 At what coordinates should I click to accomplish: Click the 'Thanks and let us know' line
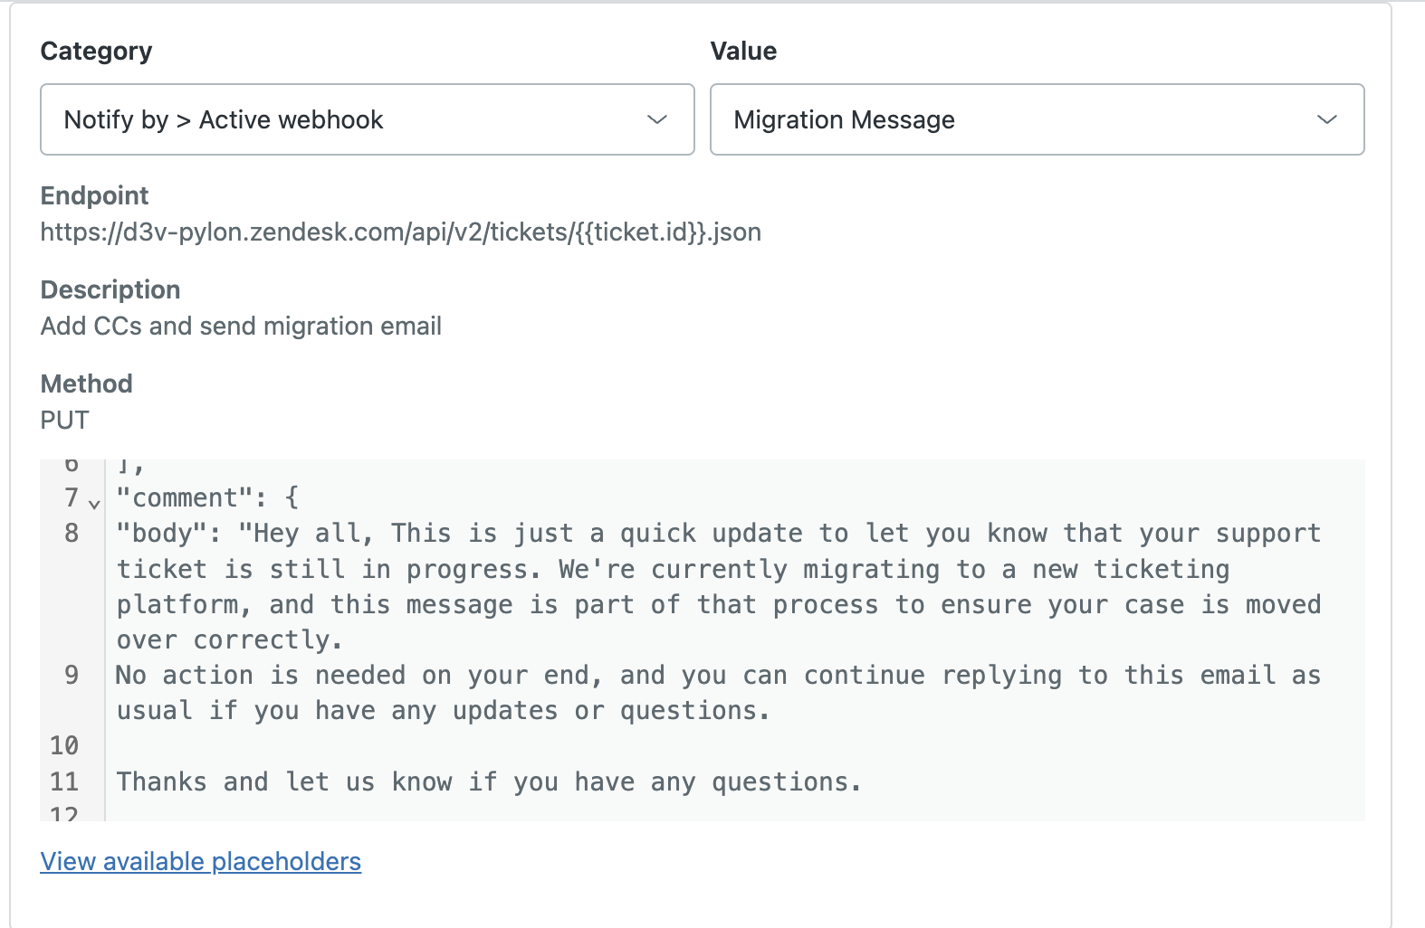tap(489, 781)
